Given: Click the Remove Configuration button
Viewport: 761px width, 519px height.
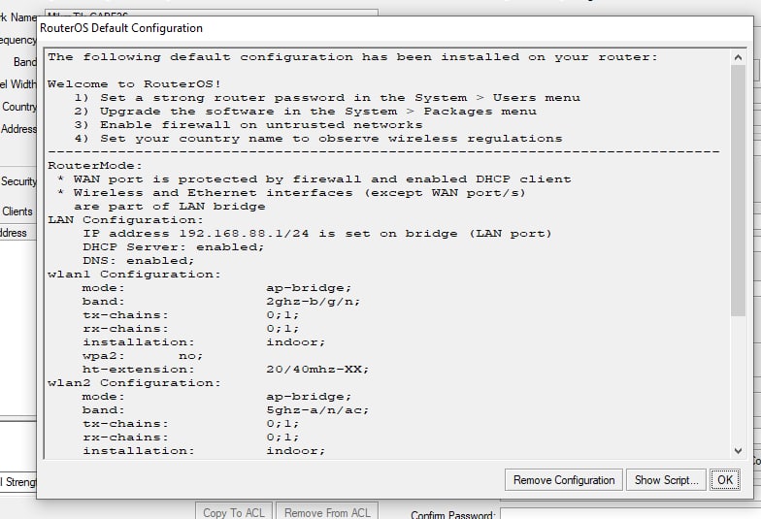Looking at the screenshot, I should click(x=563, y=479).
